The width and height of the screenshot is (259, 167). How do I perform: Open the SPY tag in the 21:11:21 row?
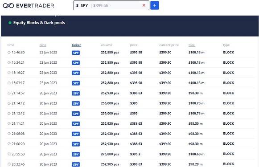pos(76,124)
